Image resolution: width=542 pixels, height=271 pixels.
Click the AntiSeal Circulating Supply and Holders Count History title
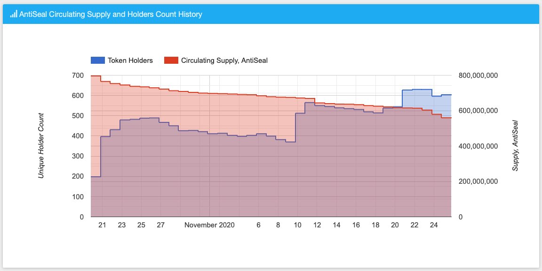(111, 14)
